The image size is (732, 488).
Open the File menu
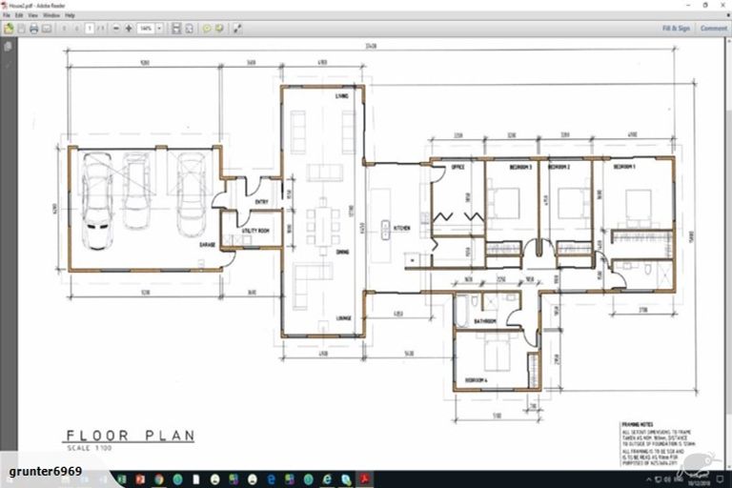click(7, 16)
